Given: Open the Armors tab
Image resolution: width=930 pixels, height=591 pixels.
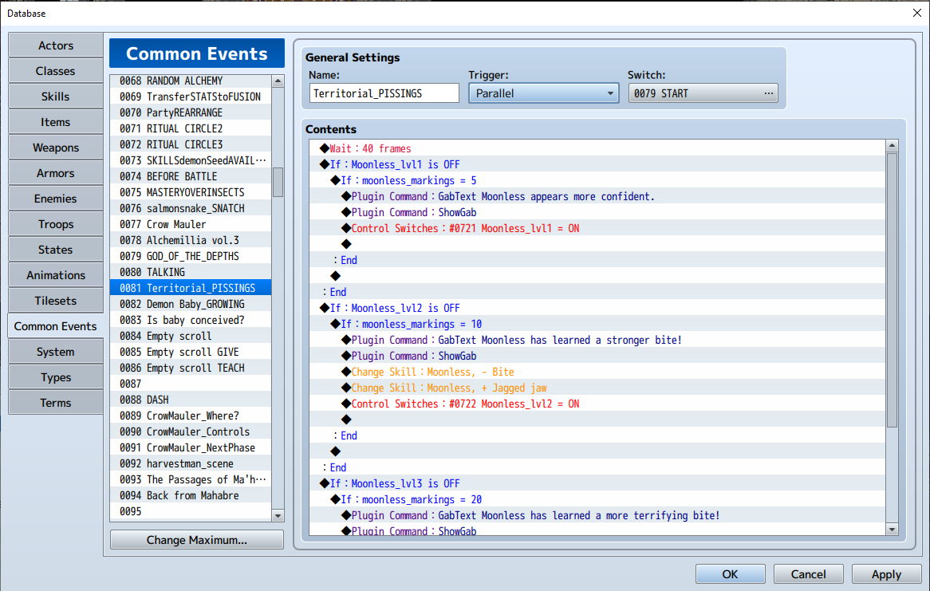Looking at the screenshot, I should click(x=56, y=173).
